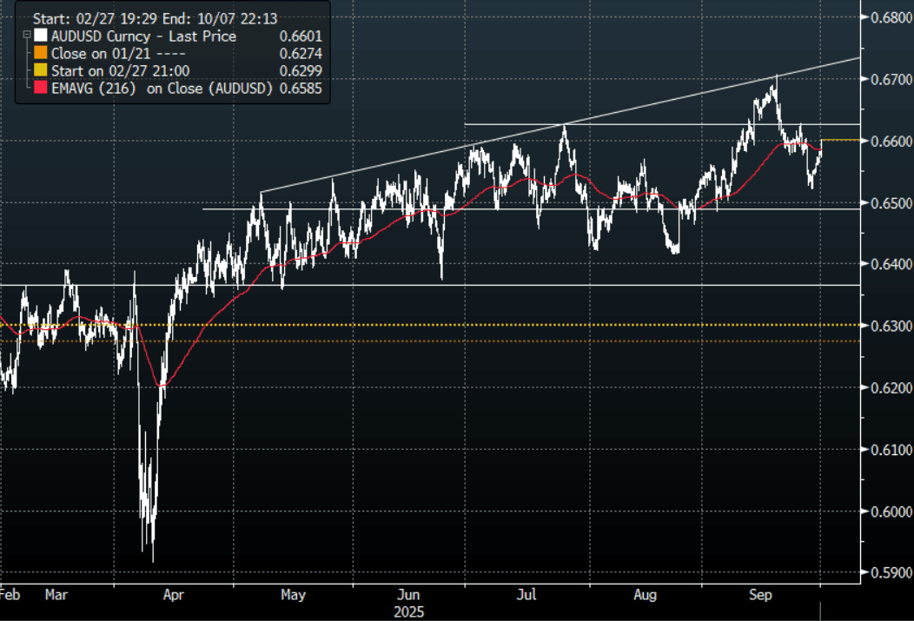Click the 0.6200 price axis label

(x=891, y=388)
